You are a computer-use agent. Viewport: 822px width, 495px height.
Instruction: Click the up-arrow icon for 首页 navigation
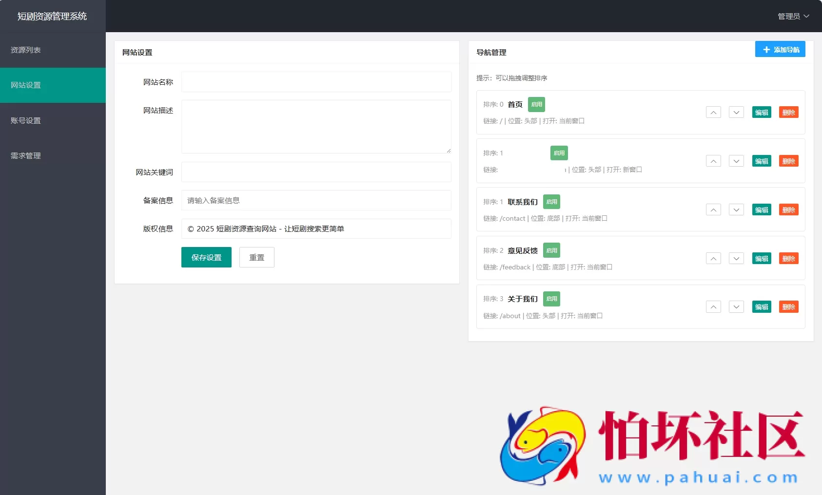tap(713, 112)
